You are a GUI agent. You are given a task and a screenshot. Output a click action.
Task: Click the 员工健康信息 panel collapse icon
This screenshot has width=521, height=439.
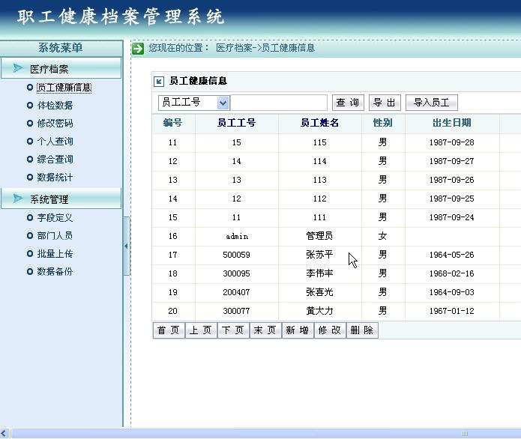[x=158, y=82]
